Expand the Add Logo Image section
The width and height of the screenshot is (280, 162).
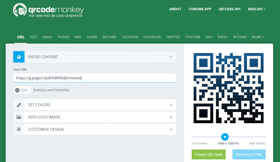(171, 117)
